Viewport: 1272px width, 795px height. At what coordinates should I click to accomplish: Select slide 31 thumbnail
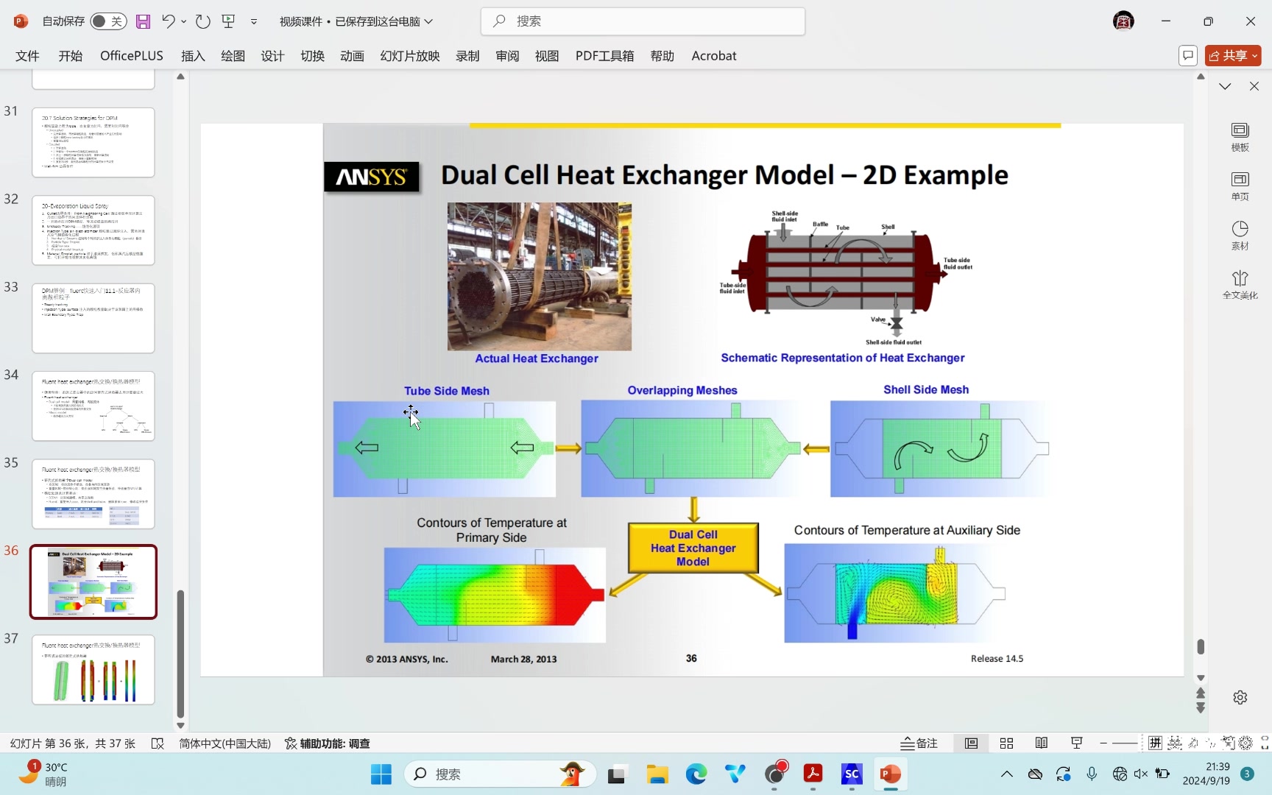click(x=93, y=142)
